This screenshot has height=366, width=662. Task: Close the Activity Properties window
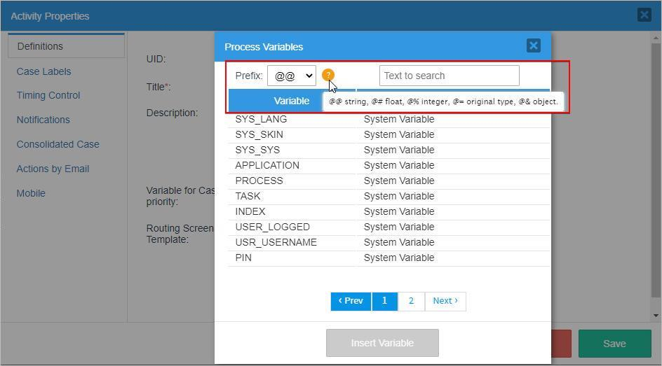coord(644,15)
